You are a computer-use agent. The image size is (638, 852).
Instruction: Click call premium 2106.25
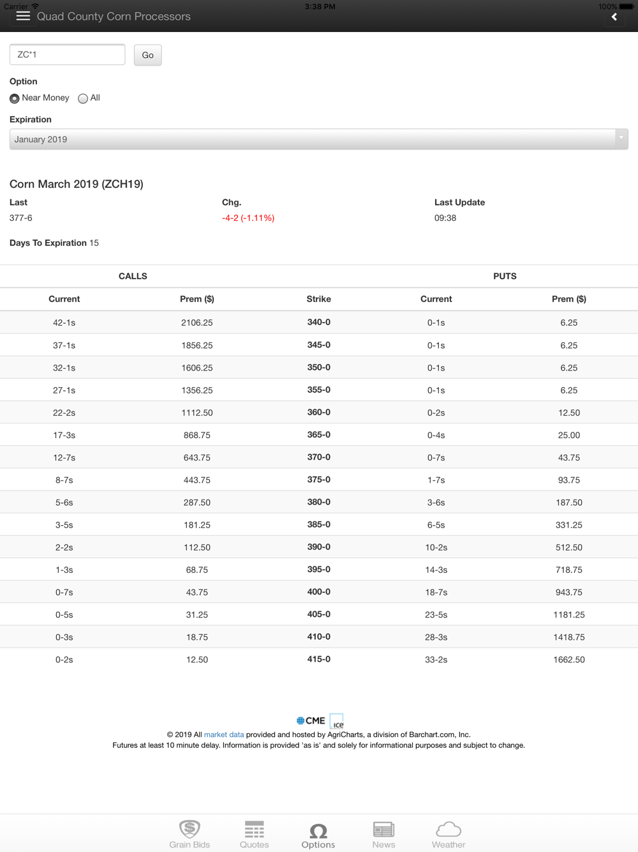197,323
